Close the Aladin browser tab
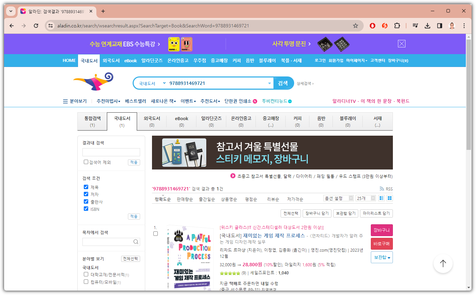This screenshot has height=295, width=476. coord(91,11)
